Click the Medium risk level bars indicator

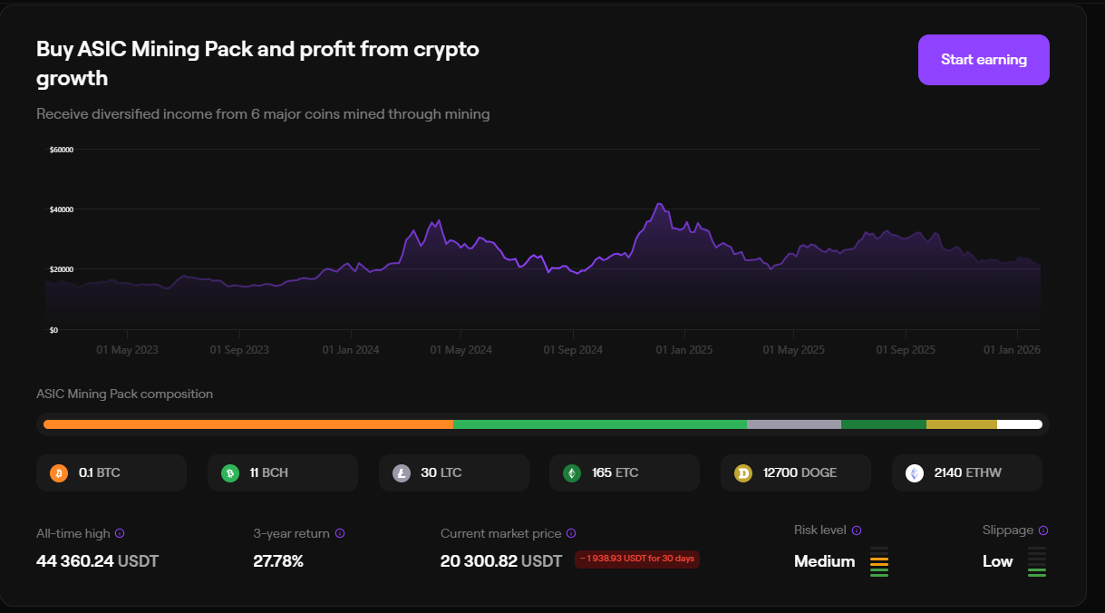point(879,561)
